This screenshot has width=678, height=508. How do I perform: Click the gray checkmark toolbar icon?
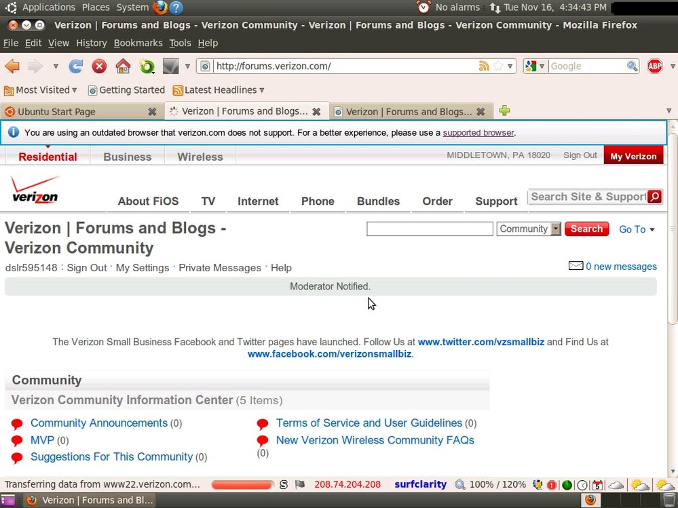[x=170, y=66]
